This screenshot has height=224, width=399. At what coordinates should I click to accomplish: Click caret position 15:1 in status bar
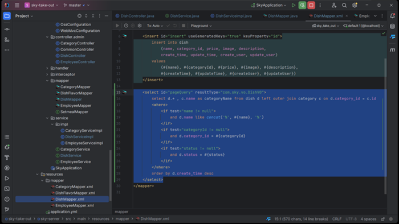(301, 219)
